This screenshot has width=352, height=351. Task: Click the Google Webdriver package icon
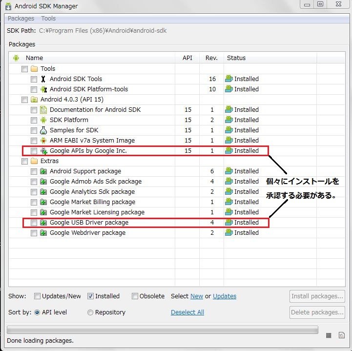(x=43, y=233)
